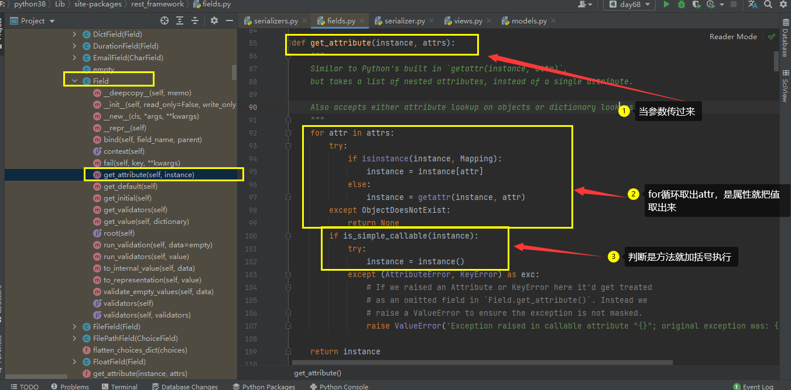The height and width of the screenshot is (390, 791).
Task: Start debugging with the green bug icon
Action: point(682,4)
